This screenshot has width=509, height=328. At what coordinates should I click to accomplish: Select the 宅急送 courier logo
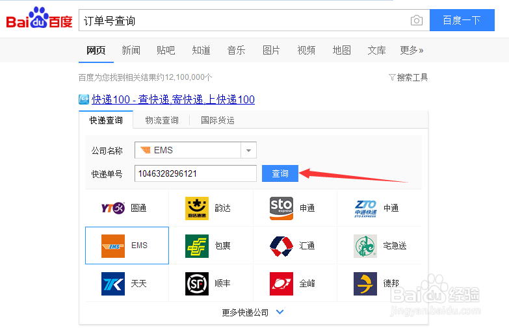click(x=365, y=246)
